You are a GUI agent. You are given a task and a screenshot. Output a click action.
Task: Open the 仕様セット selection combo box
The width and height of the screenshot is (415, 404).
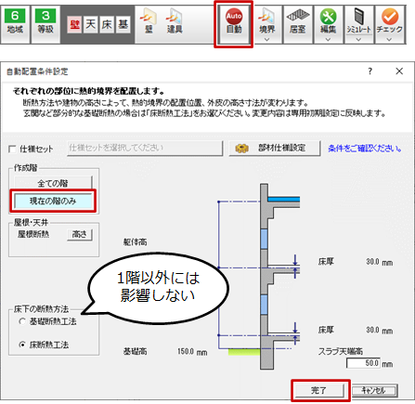point(145,148)
